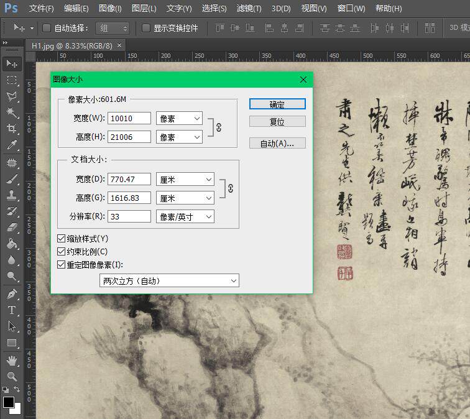The height and width of the screenshot is (419, 470).
Task: Click the document width field 770.47
Action: [x=129, y=179]
